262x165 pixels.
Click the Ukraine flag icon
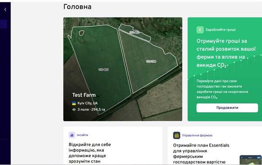click(x=74, y=103)
